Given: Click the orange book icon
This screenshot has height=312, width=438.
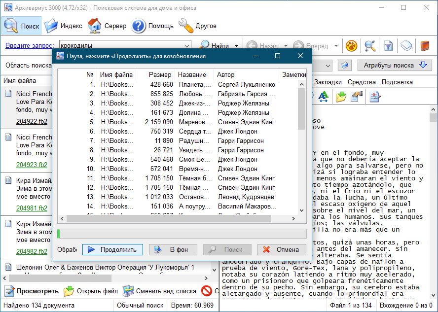Looking at the screenshot, I should [x=425, y=46].
